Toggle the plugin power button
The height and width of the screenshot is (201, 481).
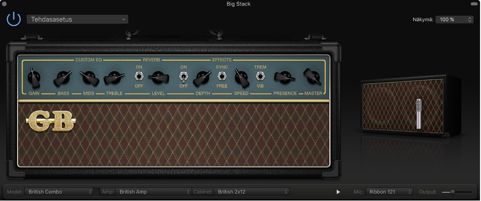[14, 19]
